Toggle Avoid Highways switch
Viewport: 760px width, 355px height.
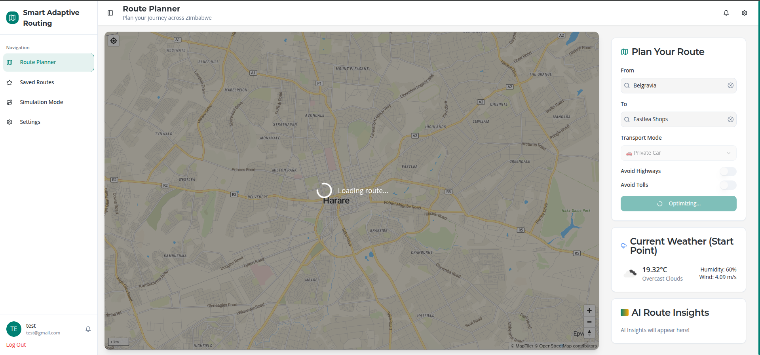pos(728,171)
